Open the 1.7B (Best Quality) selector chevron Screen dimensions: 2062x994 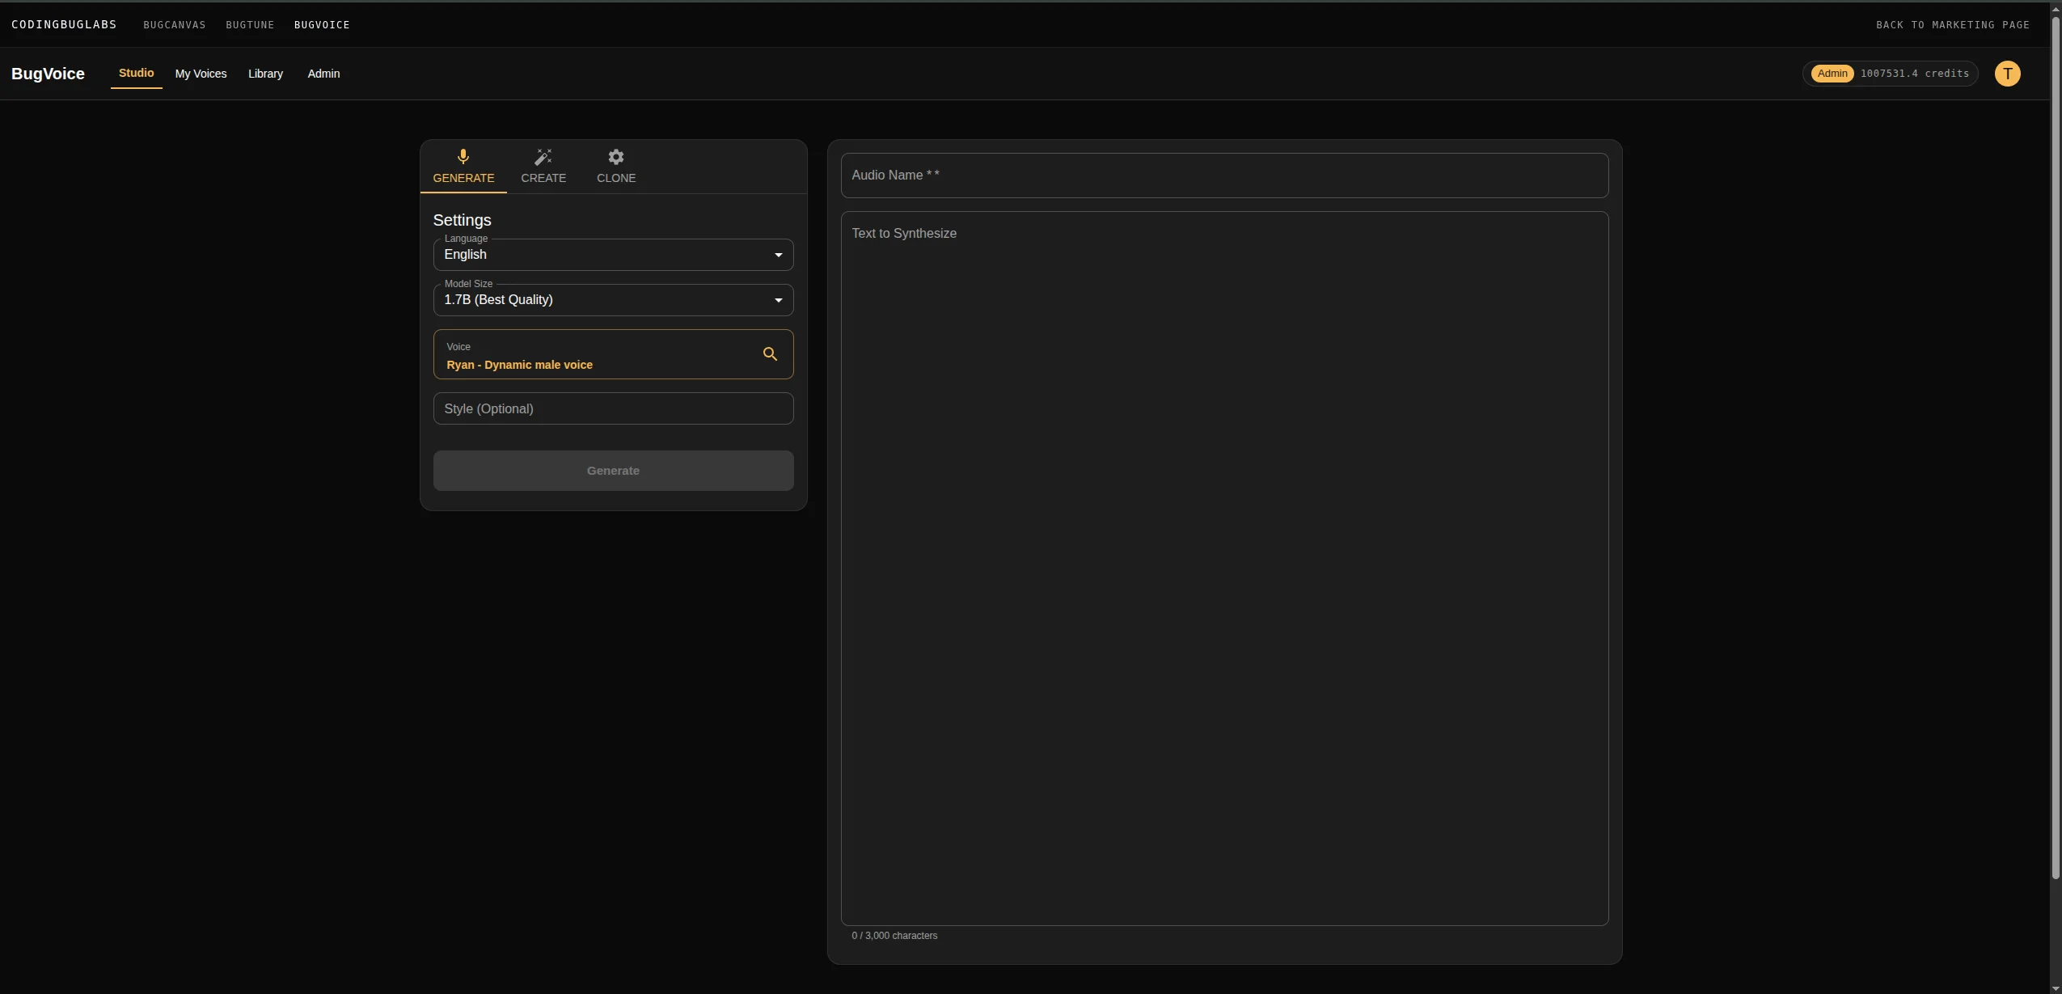click(776, 299)
